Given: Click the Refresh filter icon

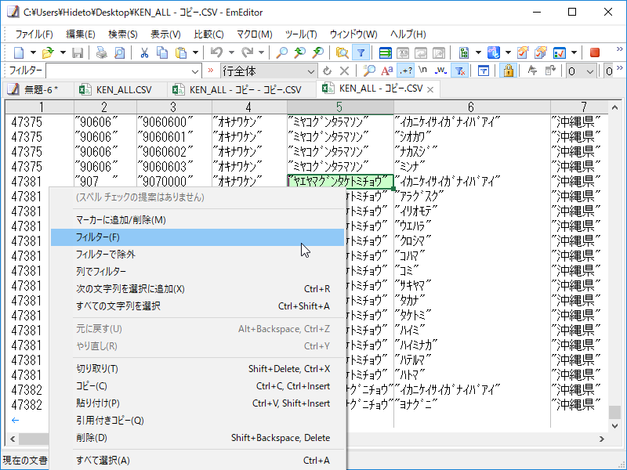Looking at the screenshot, I should point(327,71).
